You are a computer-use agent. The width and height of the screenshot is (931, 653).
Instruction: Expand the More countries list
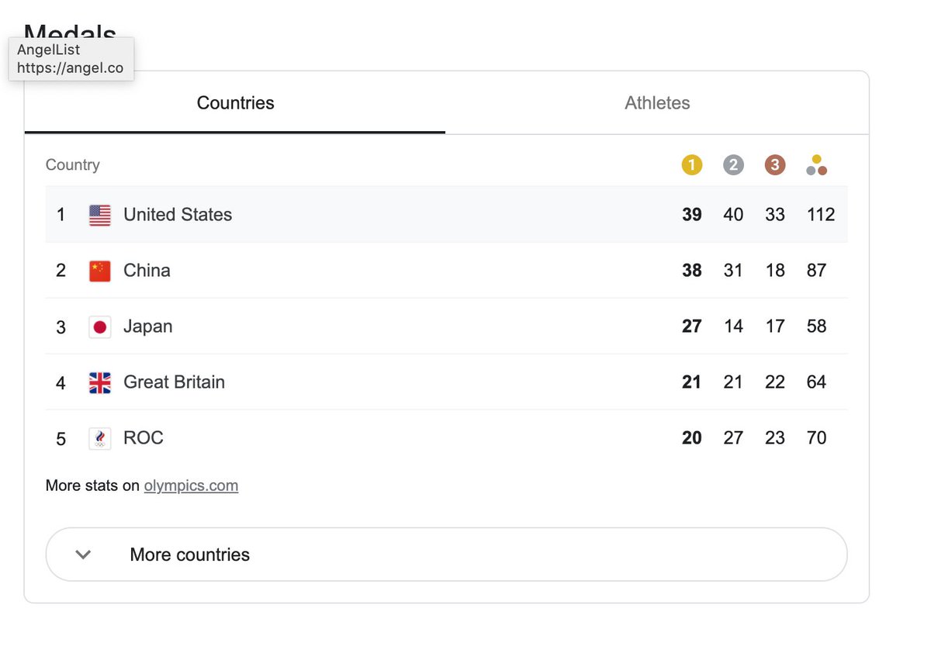tap(446, 555)
